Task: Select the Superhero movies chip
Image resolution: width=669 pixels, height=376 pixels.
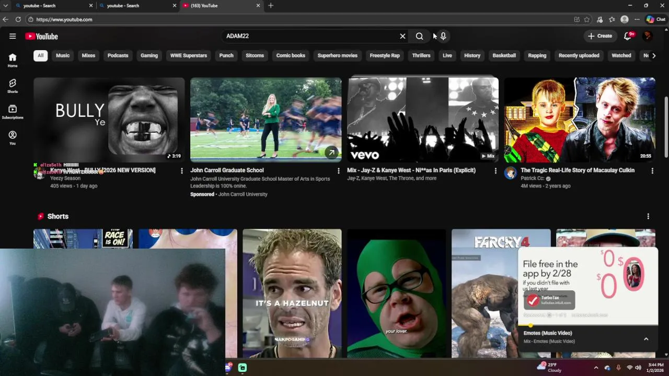Action: (x=338, y=55)
